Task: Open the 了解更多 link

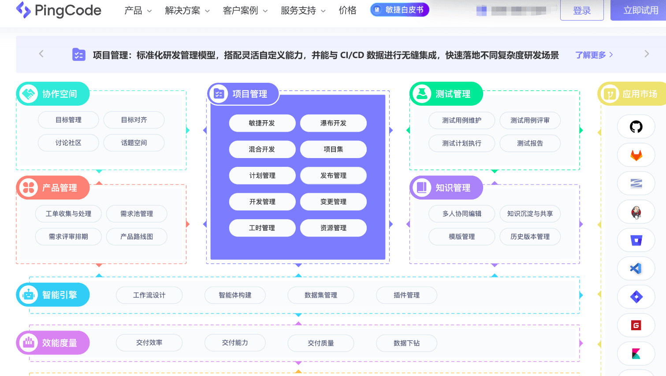Action: 594,55
